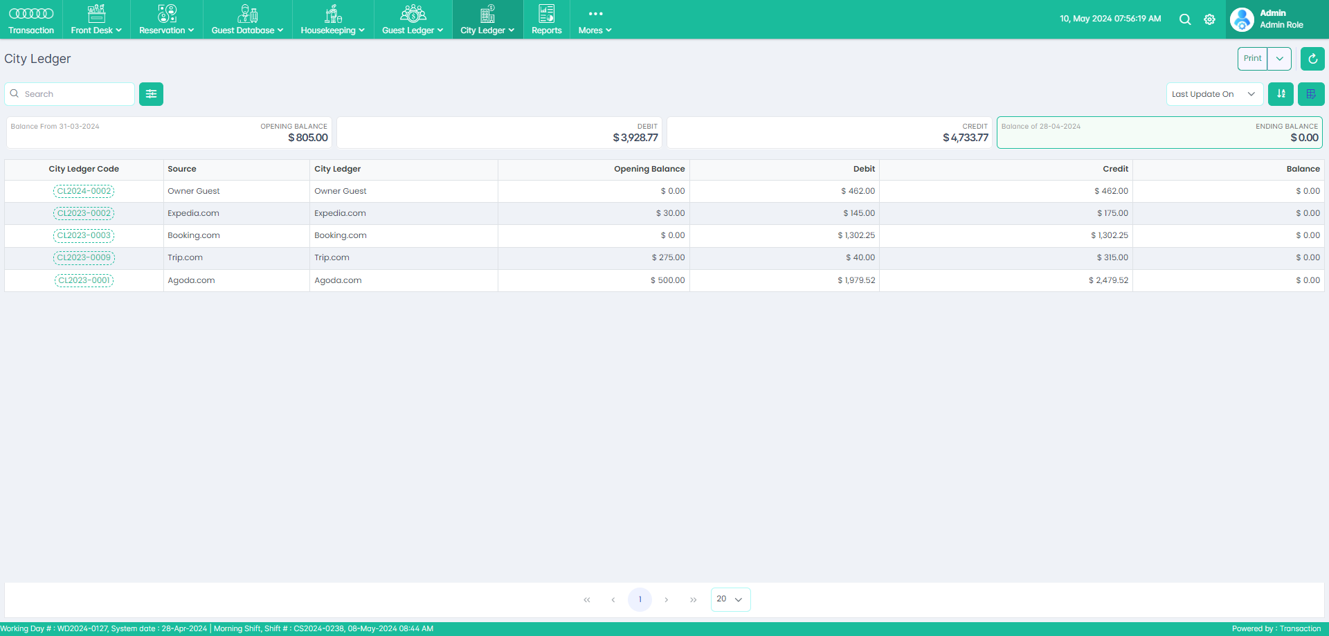Open the Front Desk menu

coord(96,19)
